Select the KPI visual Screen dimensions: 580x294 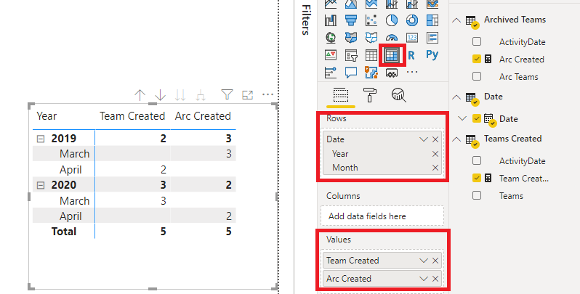pyautogui.click(x=331, y=55)
